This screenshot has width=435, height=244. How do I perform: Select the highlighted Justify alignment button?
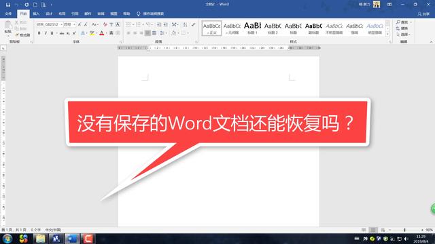[x=147, y=33]
